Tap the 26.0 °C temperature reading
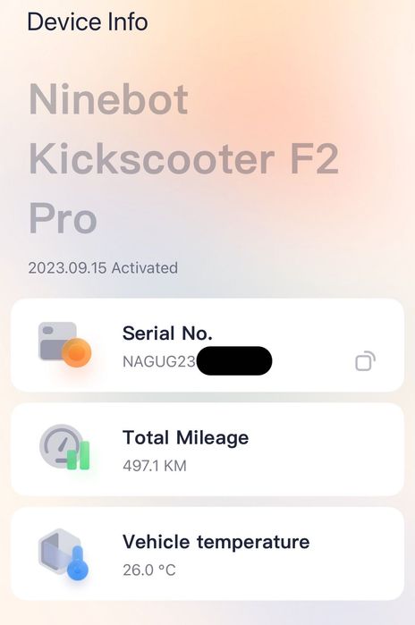The image size is (415, 625). coord(149,570)
